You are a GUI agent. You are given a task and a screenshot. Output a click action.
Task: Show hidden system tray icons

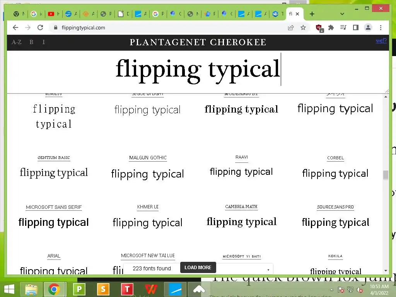[331, 290]
